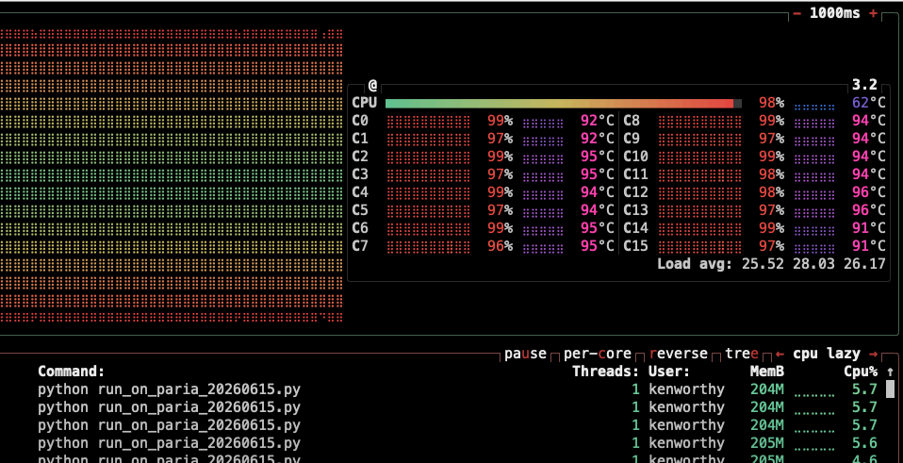Click the C13 core label

pos(636,210)
